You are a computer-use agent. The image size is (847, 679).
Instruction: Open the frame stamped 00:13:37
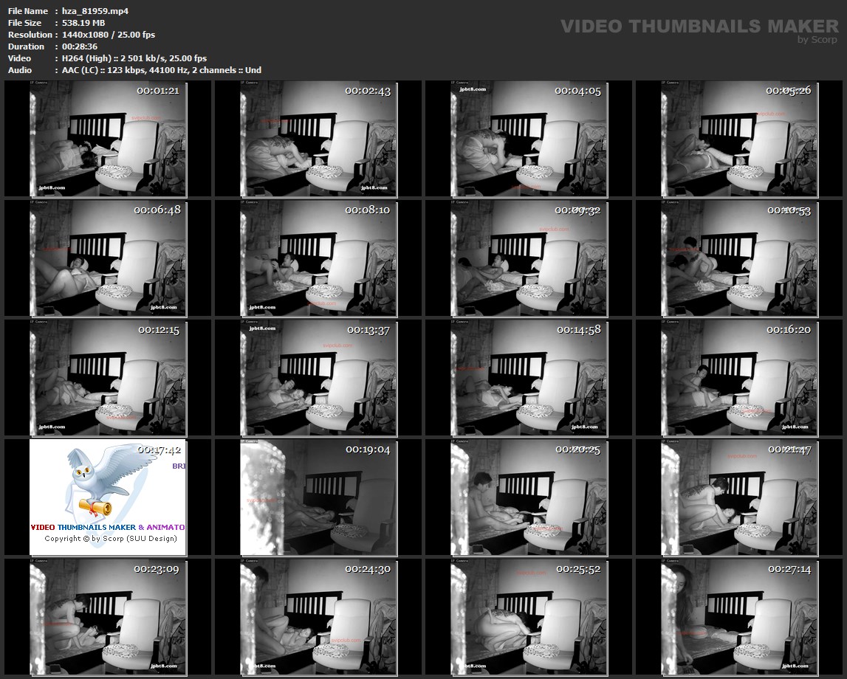tap(318, 377)
